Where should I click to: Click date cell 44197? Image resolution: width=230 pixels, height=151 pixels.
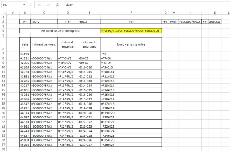click(25, 117)
